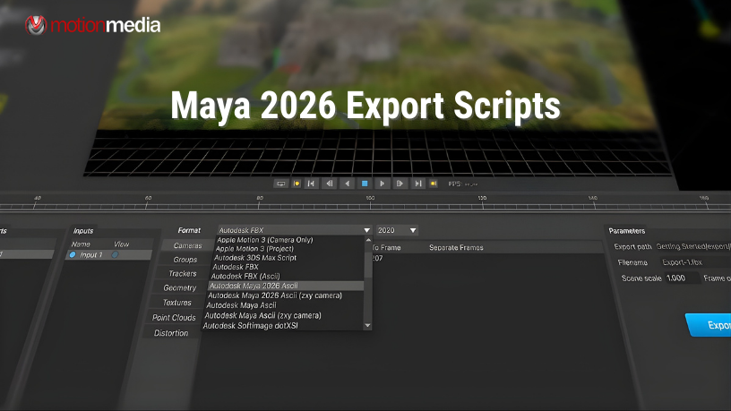The height and width of the screenshot is (411, 731).
Task: Click the Inputs panel heading
Action: point(83,231)
